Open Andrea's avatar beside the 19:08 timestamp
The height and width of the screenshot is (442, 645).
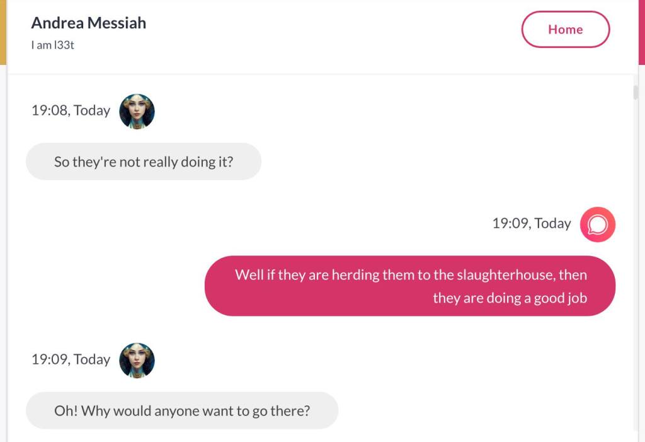point(137,112)
